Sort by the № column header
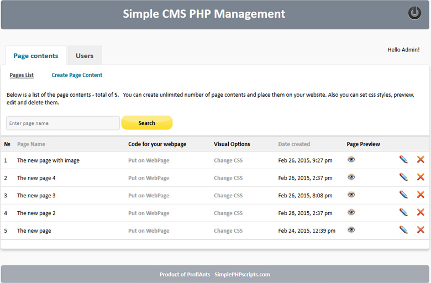Screen dimensions: 431x283 (x=7, y=144)
